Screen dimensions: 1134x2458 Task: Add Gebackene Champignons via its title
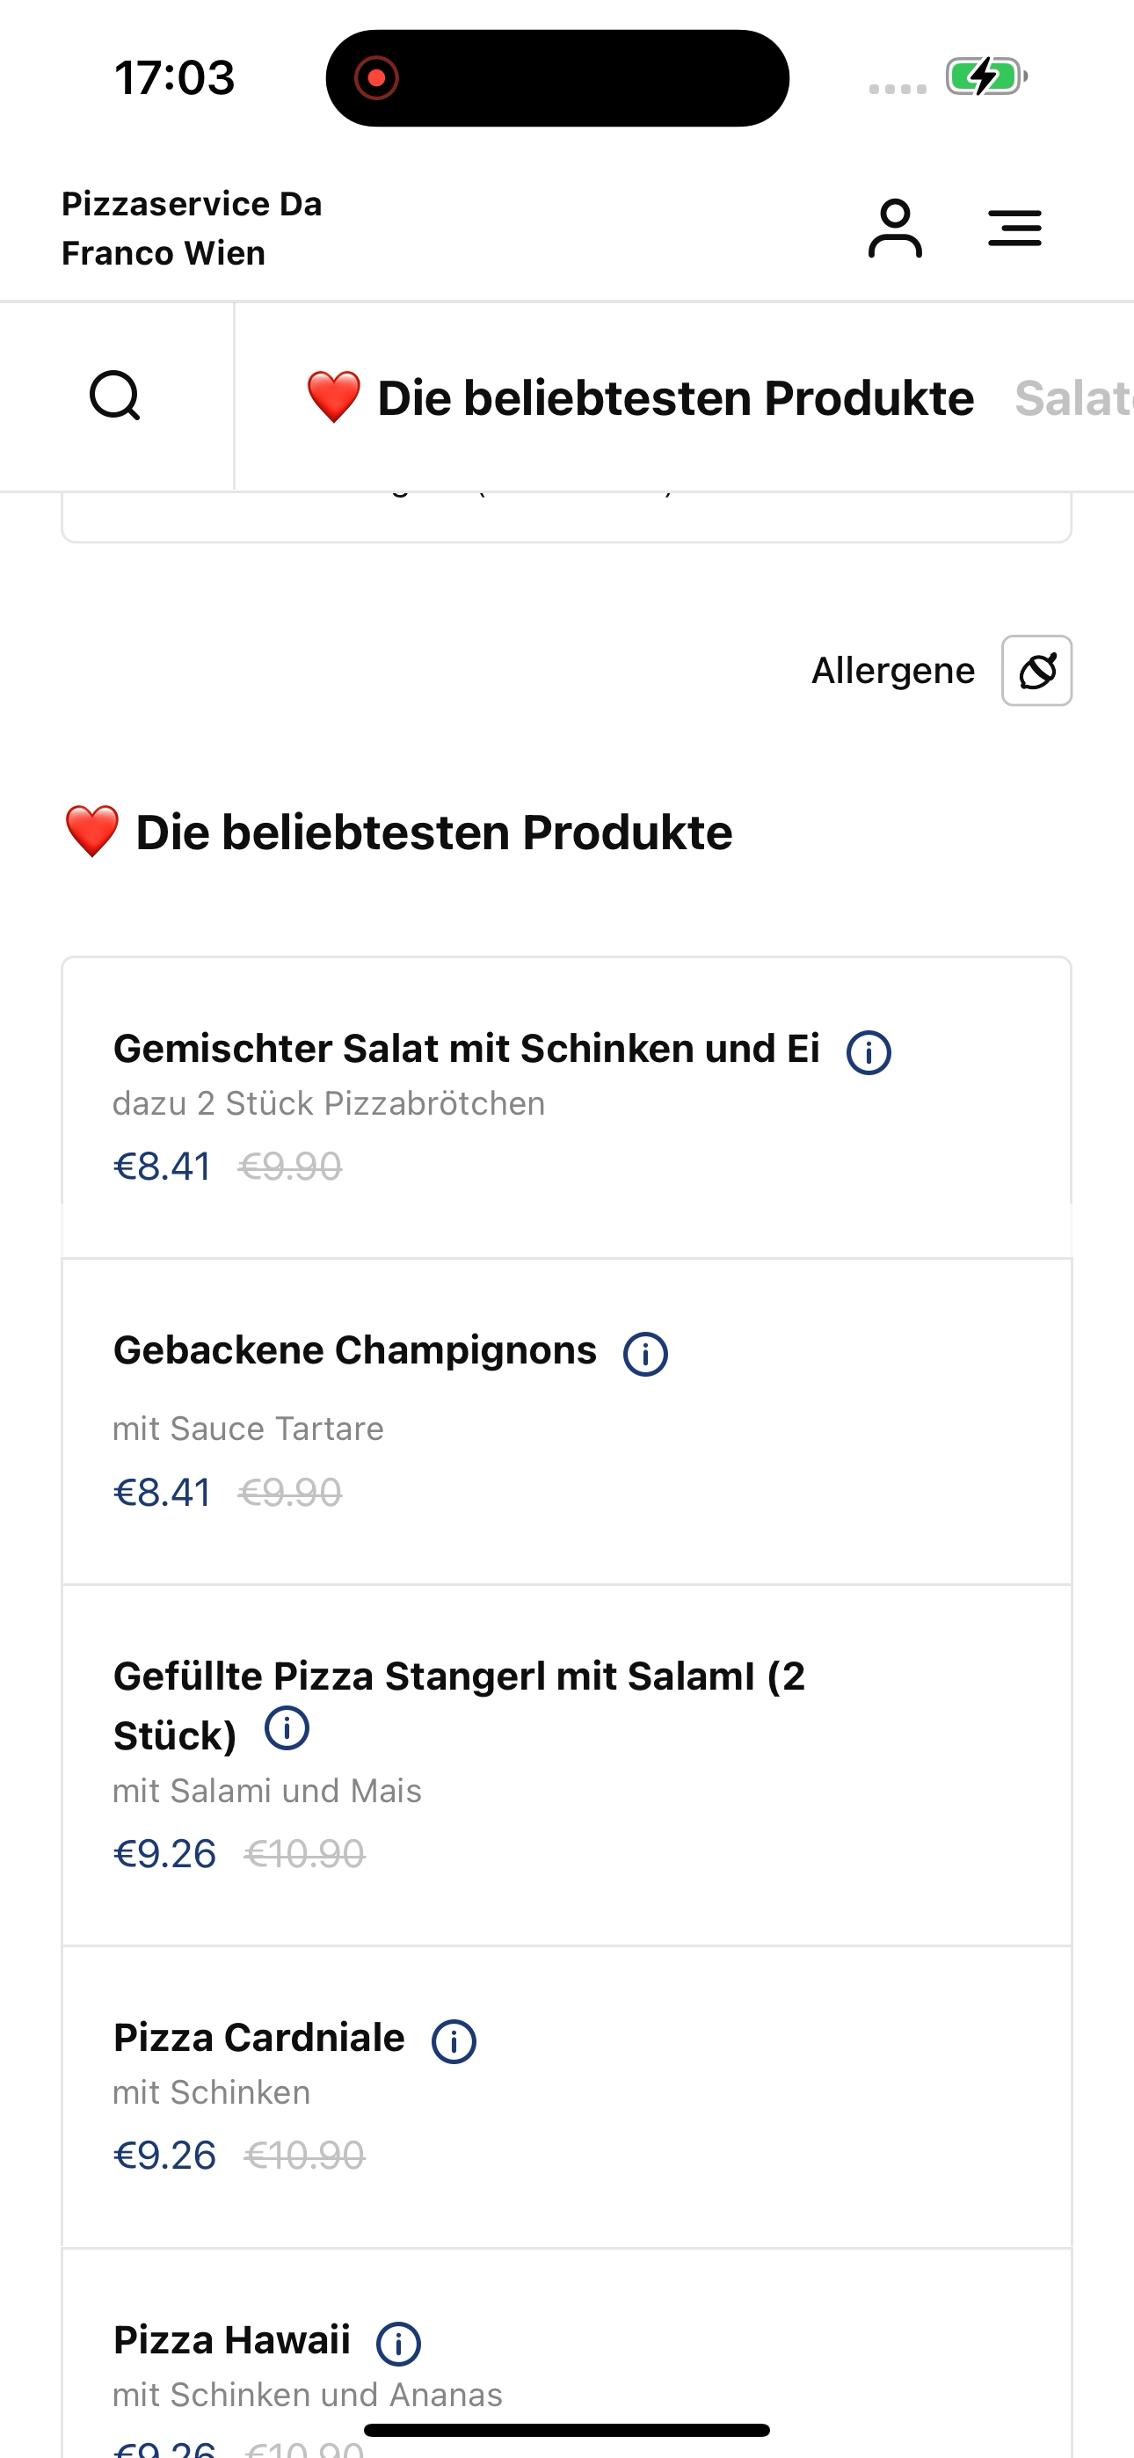[x=354, y=1351]
